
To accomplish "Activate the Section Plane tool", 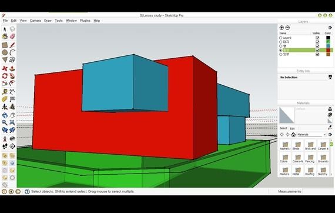I will coord(12,147).
